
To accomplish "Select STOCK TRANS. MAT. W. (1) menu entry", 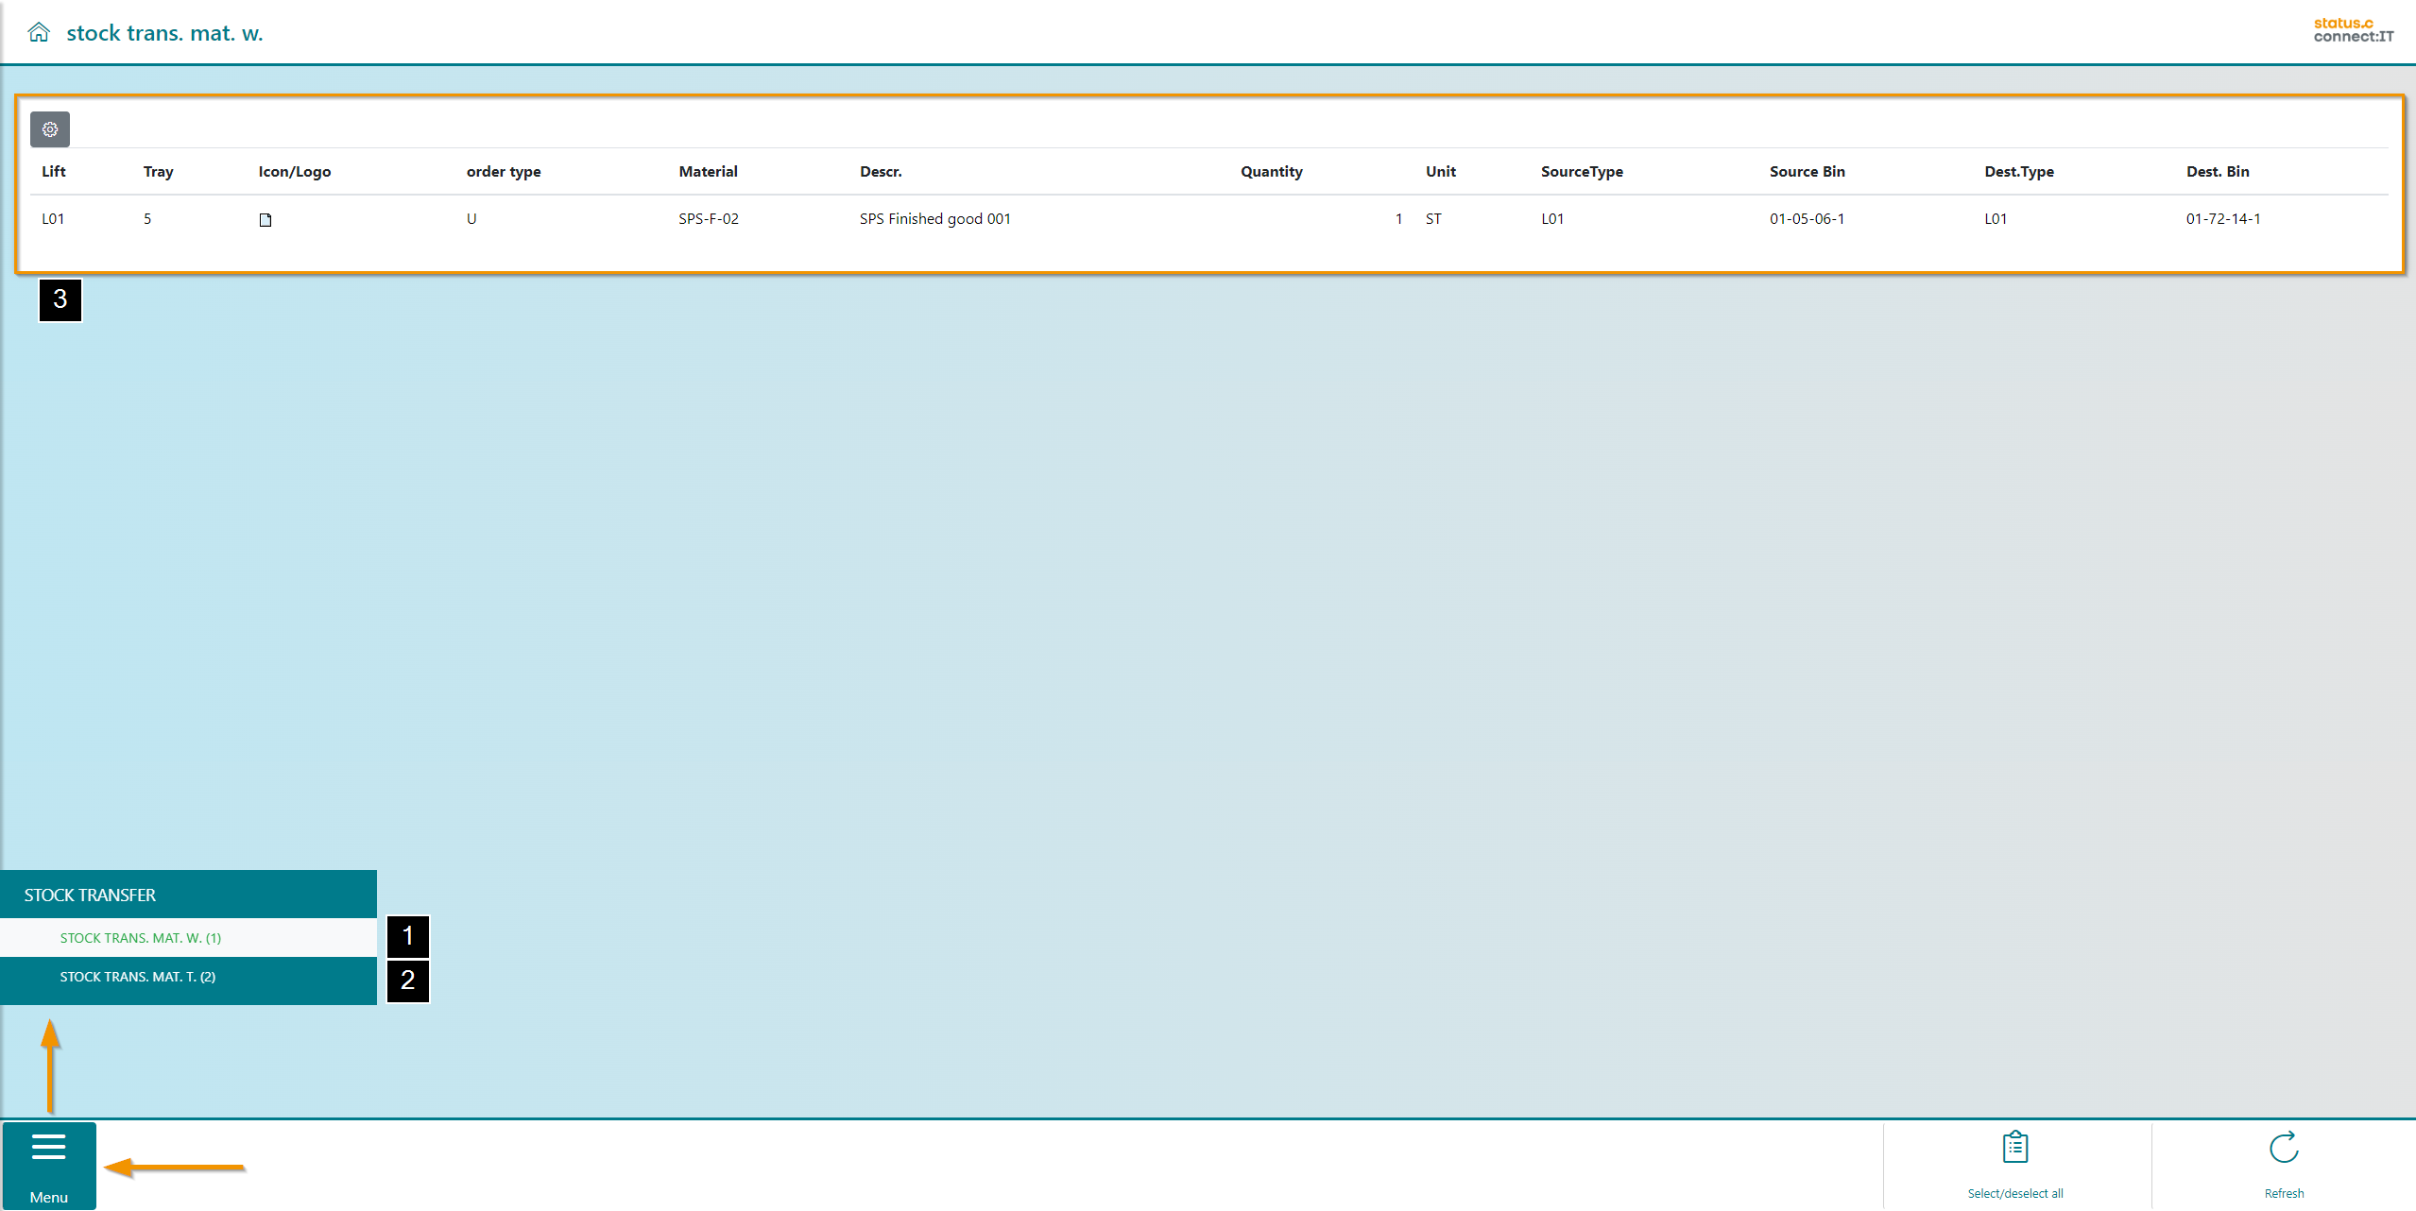I will pos(141,938).
